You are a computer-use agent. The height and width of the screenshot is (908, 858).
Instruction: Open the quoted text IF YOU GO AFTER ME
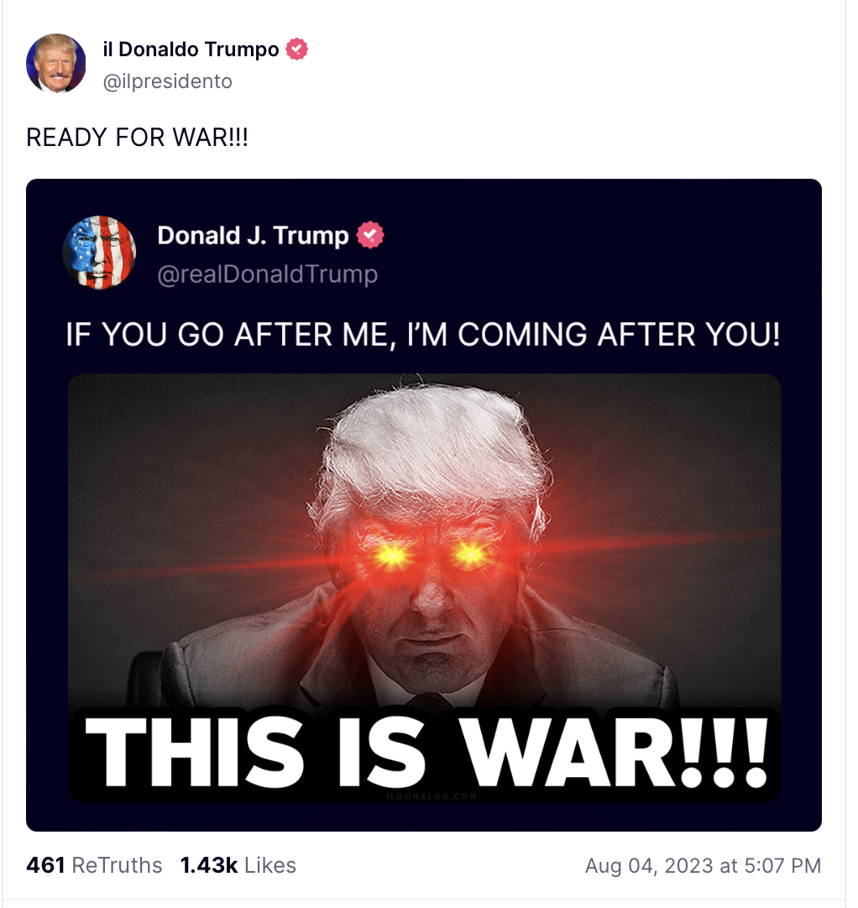(423, 335)
